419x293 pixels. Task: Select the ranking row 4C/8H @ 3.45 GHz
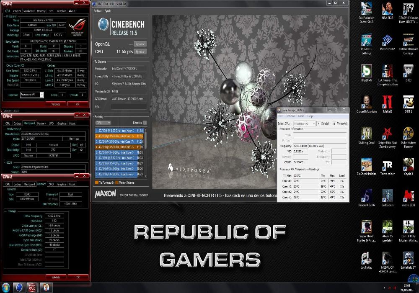[119, 152]
